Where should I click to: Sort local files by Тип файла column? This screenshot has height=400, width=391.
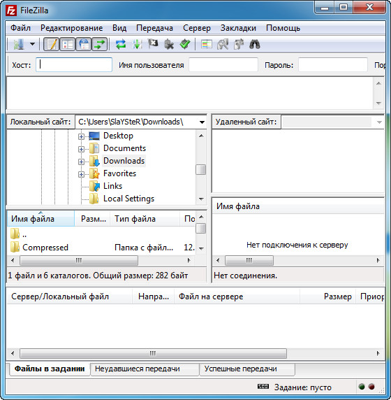point(145,219)
